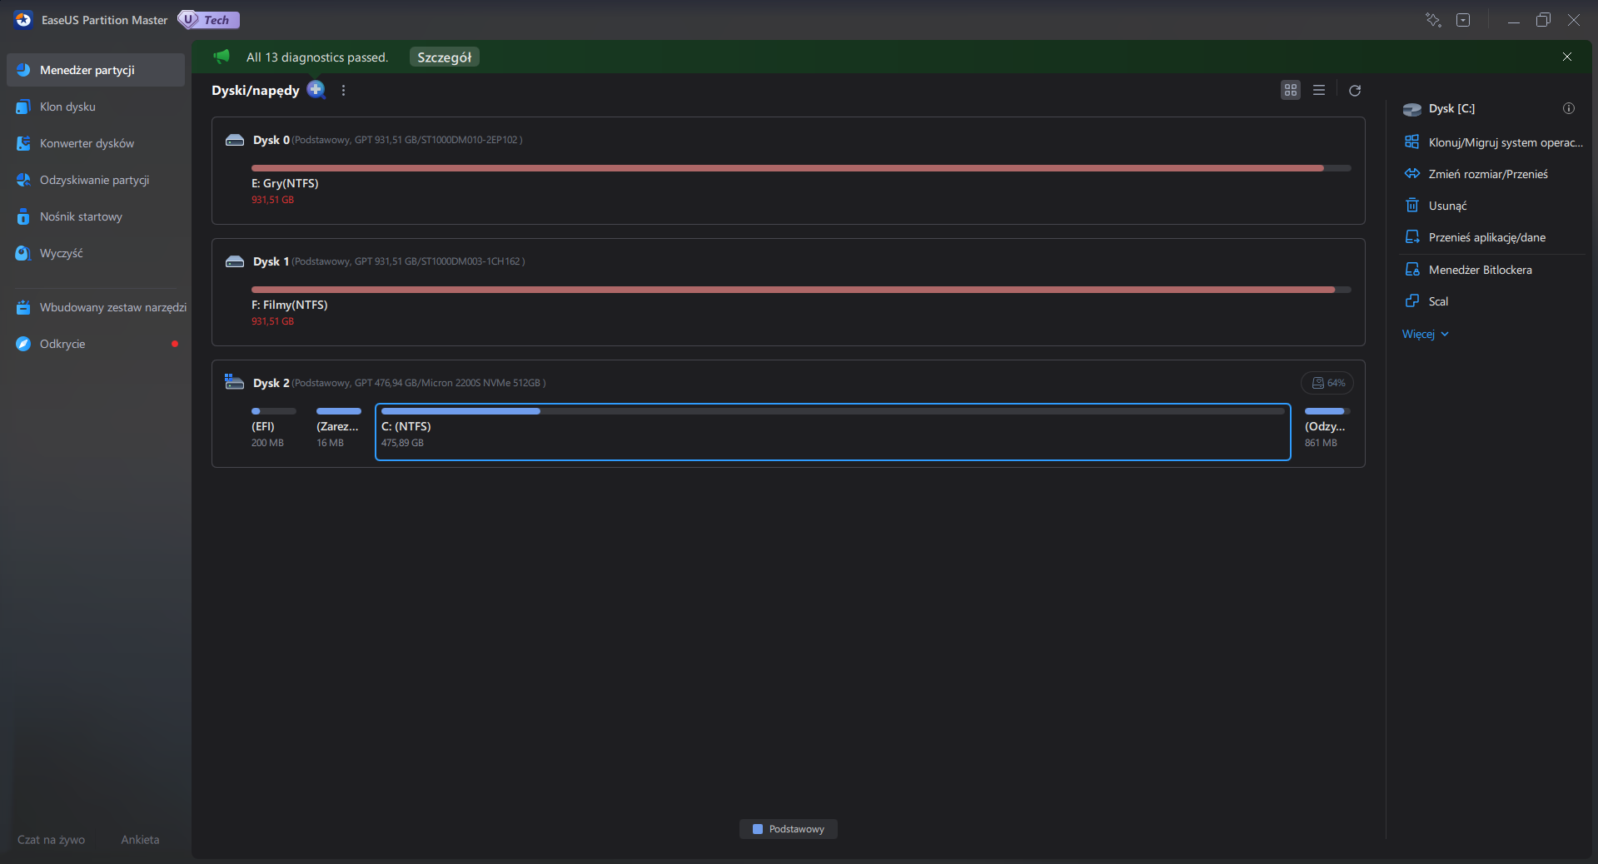Refresh the disk list
The height and width of the screenshot is (864, 1598).
pyautogui.click(x=1355, y=90)
